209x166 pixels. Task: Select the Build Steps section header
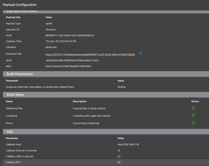106,94
